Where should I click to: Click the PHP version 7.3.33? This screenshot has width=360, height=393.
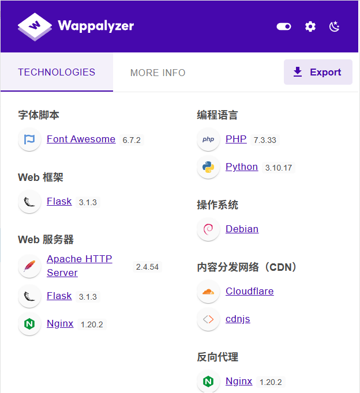pos(265,140)
